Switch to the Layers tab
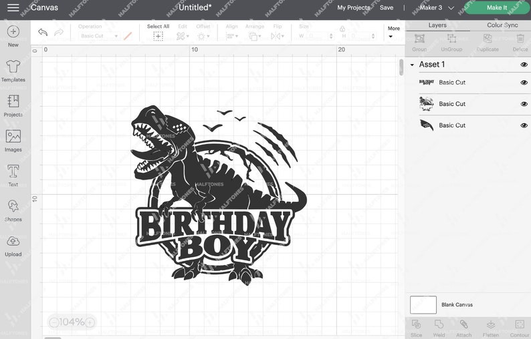Screen dimensions: 531x339 click(x=437, y=25)
